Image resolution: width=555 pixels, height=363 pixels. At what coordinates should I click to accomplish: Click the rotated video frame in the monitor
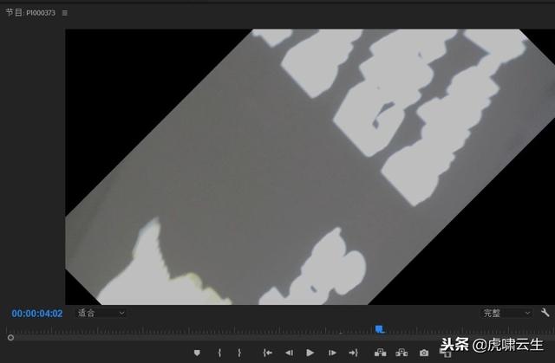310,167
